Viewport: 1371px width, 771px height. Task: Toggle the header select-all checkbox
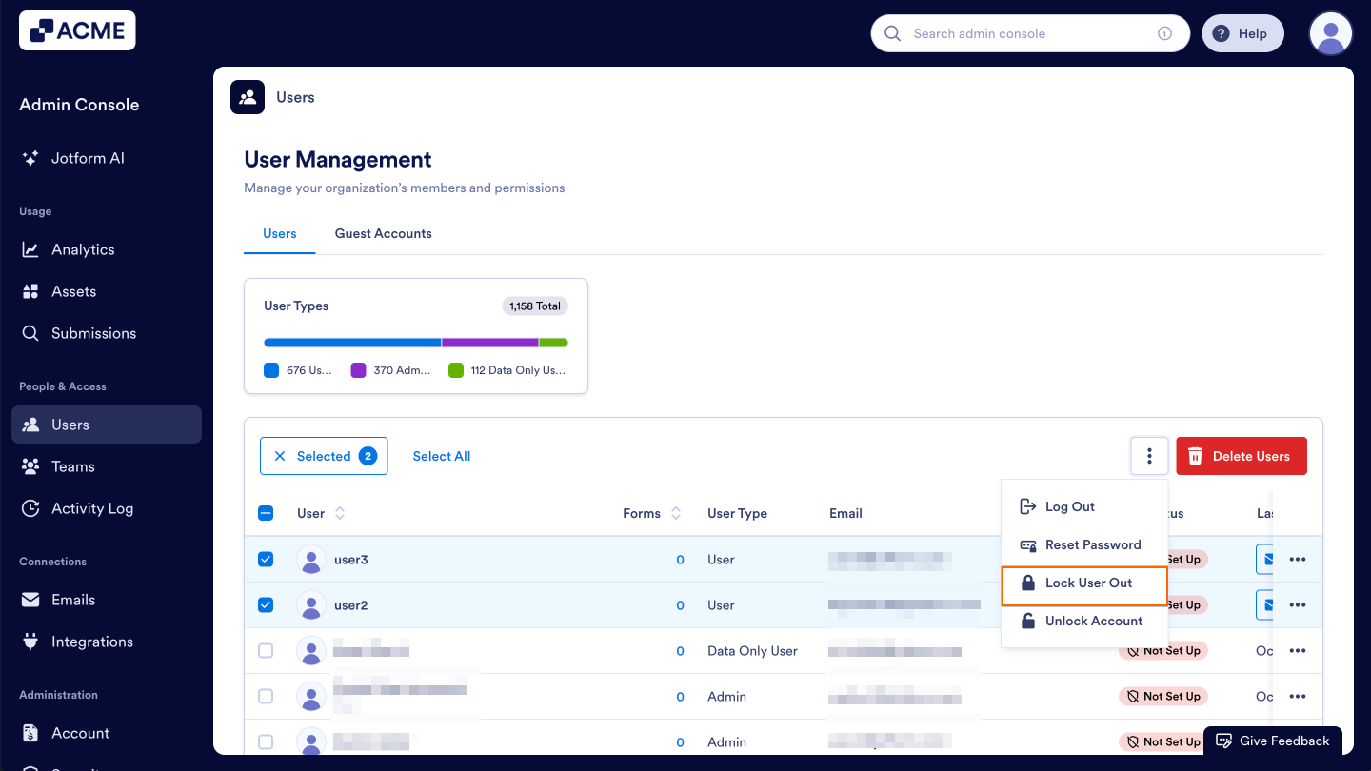click(266, 512)
